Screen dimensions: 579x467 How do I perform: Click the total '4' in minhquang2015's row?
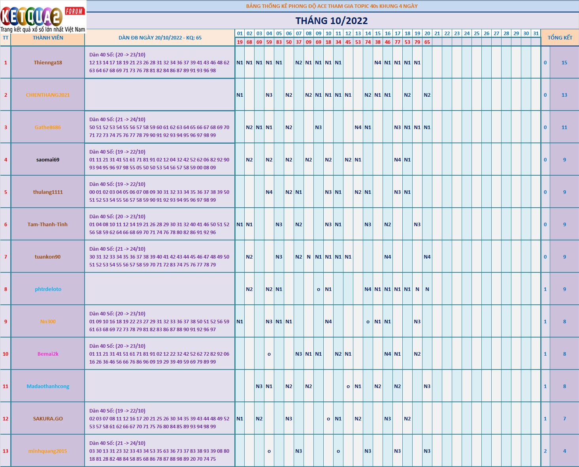564,451
